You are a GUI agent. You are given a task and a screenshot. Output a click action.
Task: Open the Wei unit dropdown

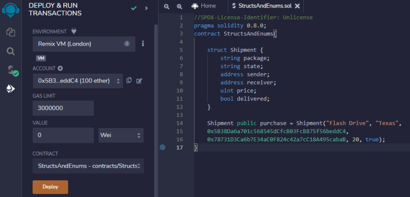point(121,135)
